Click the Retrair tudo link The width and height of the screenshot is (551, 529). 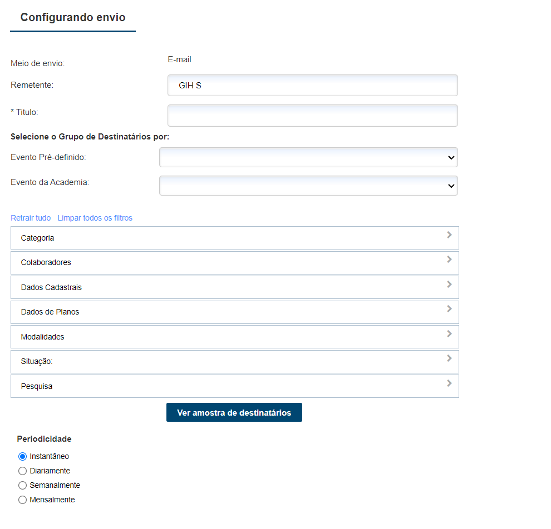31,218
